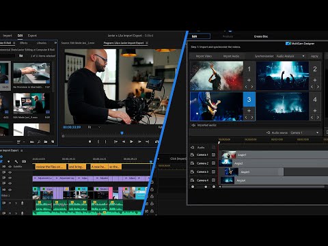This screenshot has width=328, height=246.
Task: Toggle the eye on the Subtitle track
Action: coord(10,167)
